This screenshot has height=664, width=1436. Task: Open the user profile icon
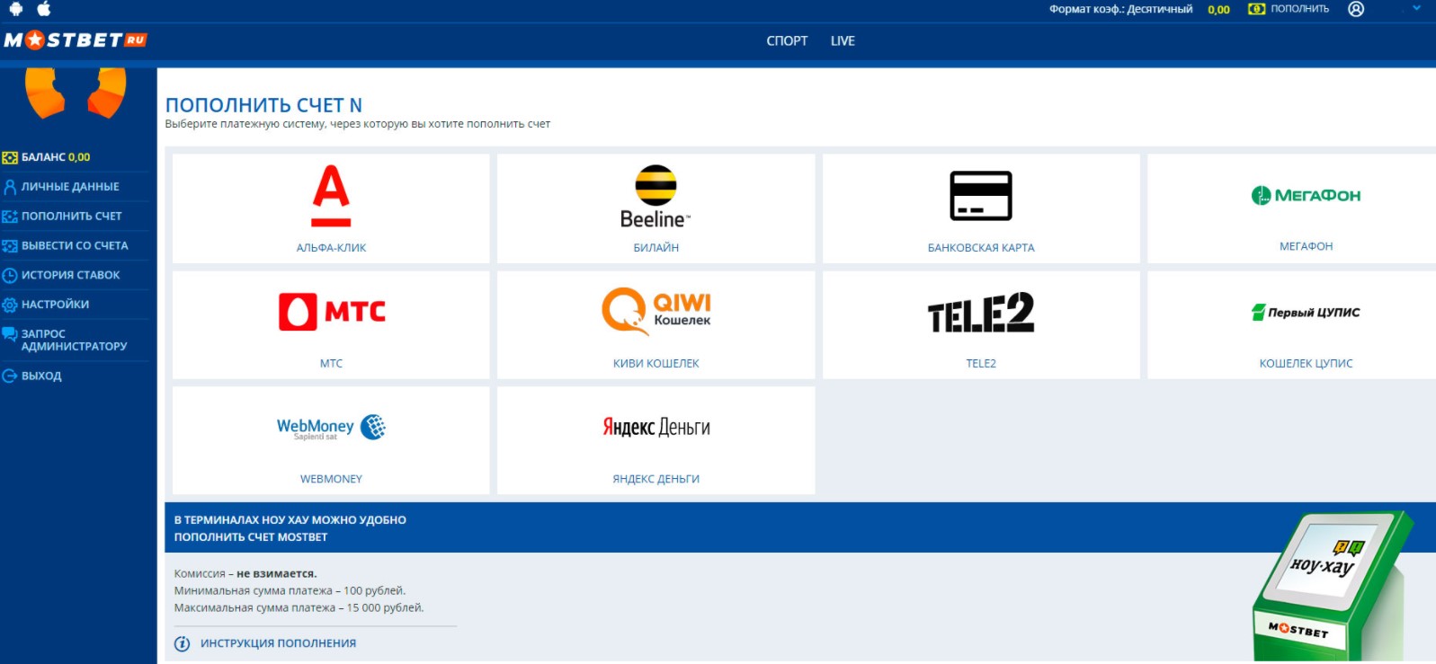1356,9
